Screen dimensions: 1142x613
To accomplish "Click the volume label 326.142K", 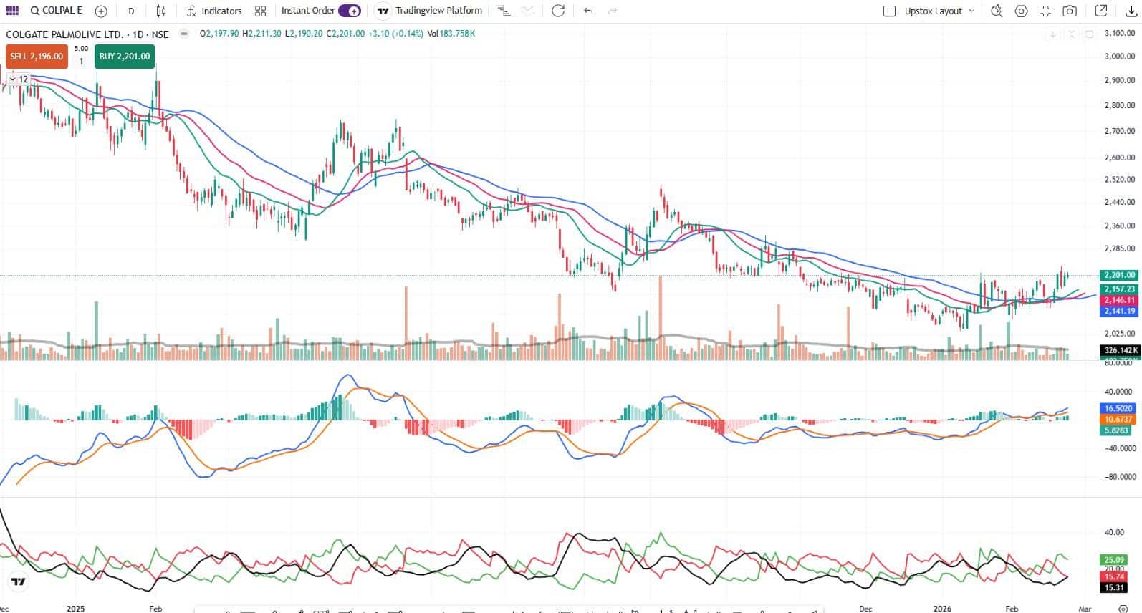I will click(1120, 350).
